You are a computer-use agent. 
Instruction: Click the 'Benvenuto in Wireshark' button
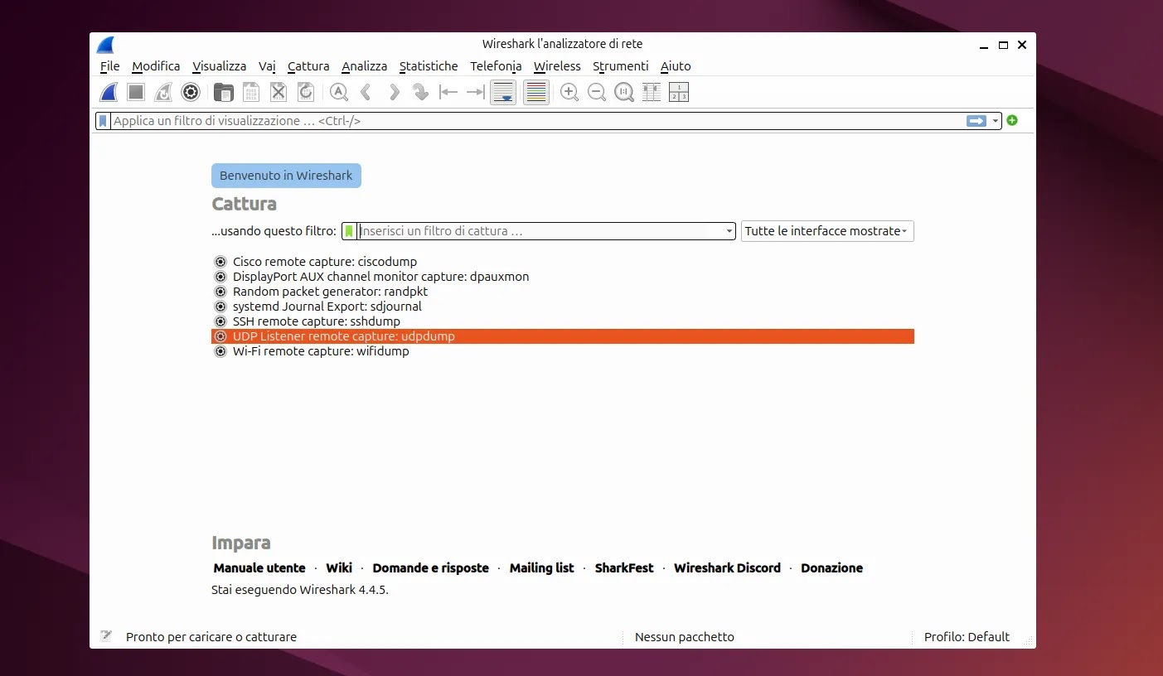(286, 176)
